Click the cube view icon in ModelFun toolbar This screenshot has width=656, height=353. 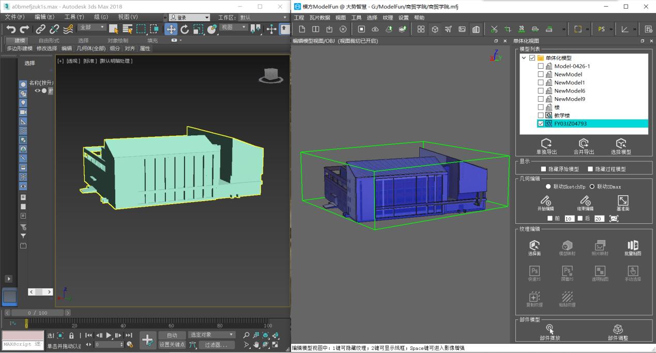tap(435, 29)
